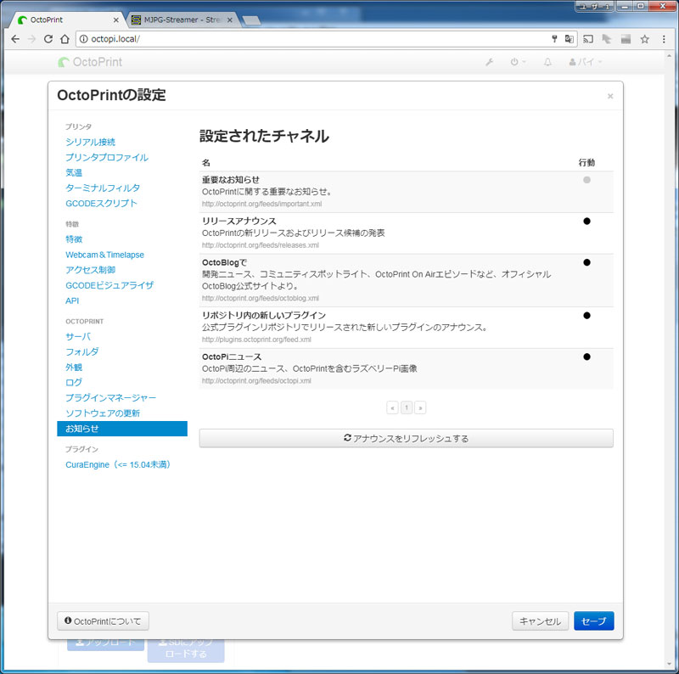Click the browser back arrow
The height and width of the screenshot is (674, 679).
(x=15, y=39)
